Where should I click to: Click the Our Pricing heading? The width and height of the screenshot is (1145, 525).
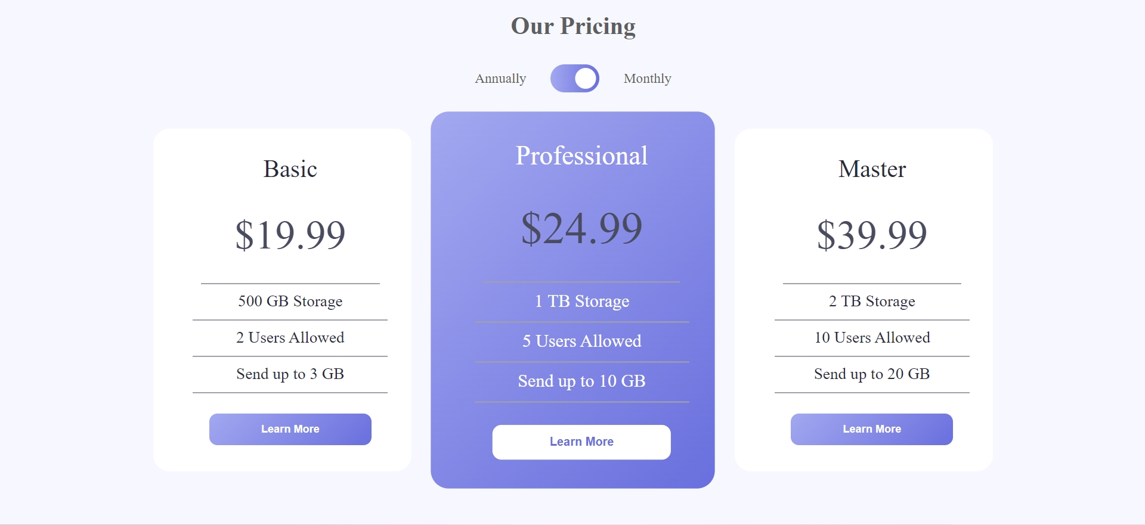click(572, 26)
